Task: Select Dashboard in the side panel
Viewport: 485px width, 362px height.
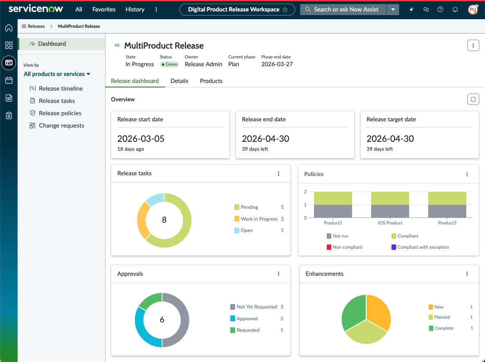Action: click(x=62, y=44)
